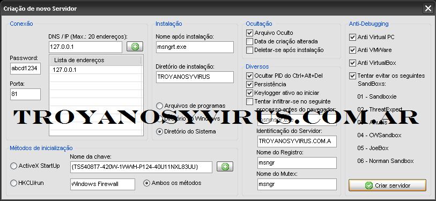Click the 04 - CWSandbox entry
The height and width of the screenshot is (201, 436).
(379, 136)
